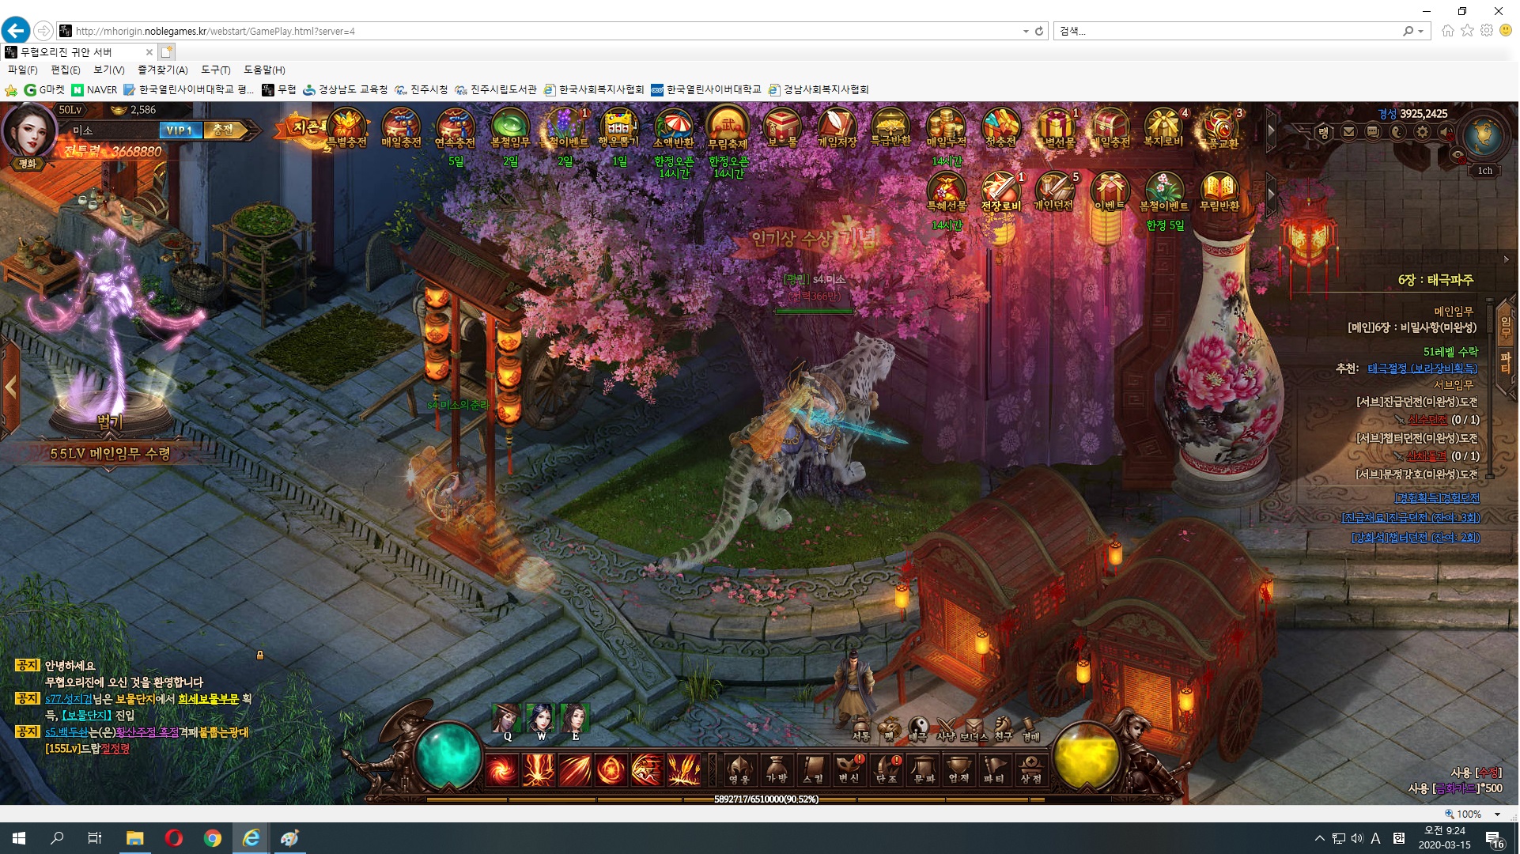Open the 상점 shop menu
1520x854 pixels.
(1030, 769)
